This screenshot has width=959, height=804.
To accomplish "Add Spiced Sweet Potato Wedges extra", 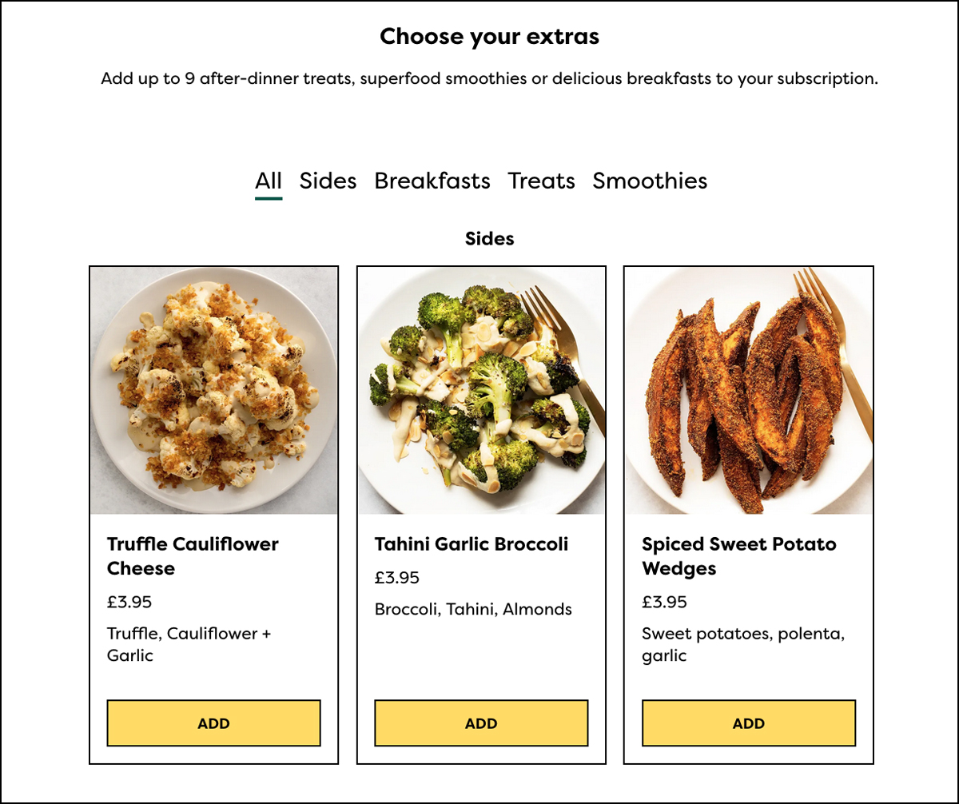I will pos(748,723).
